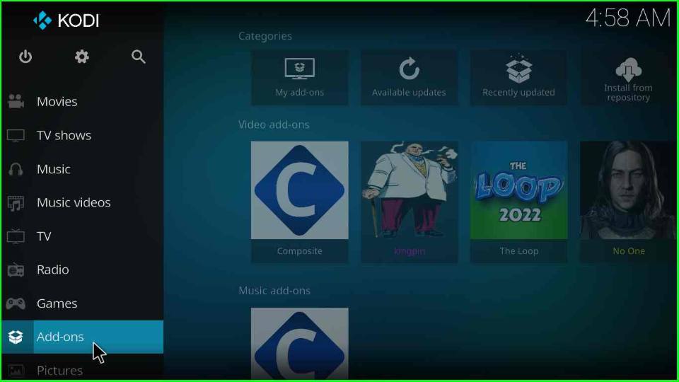The width and height of the screenshot is (679, 382).
Task: Open the Composite music add-on thumbnail
Action: 300,344
